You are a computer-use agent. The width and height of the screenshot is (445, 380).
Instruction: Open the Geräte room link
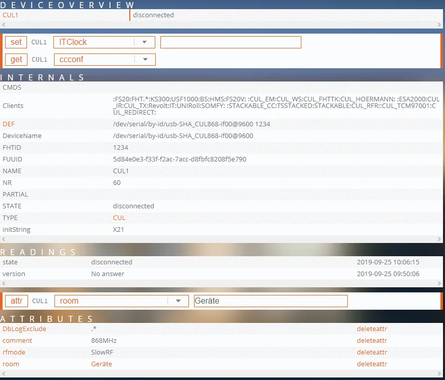coord(102,364)
